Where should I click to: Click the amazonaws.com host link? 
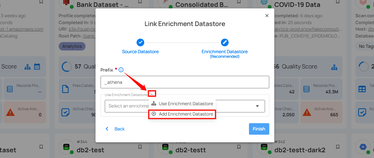point(22,29)
